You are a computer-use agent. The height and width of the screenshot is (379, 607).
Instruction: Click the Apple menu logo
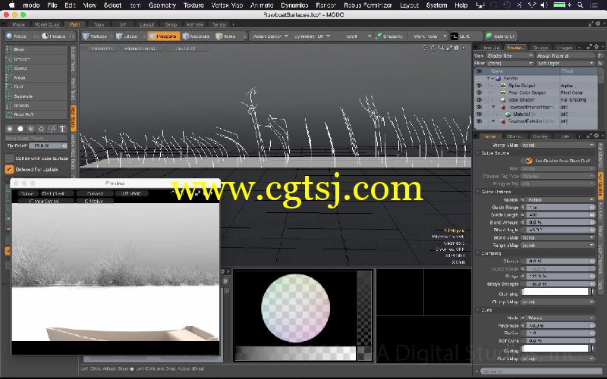11,5
